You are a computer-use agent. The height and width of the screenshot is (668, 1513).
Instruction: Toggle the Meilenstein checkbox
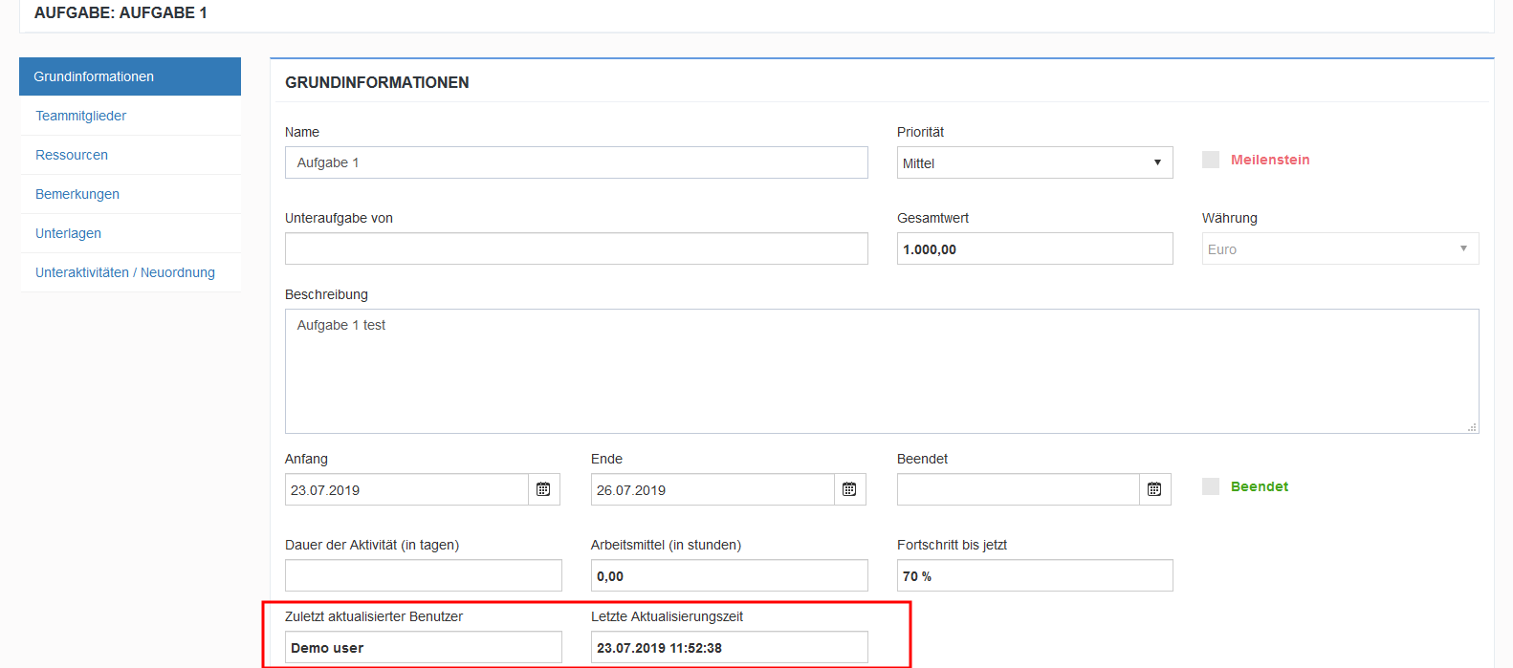pyautogui.click(x=1211, y=160)
